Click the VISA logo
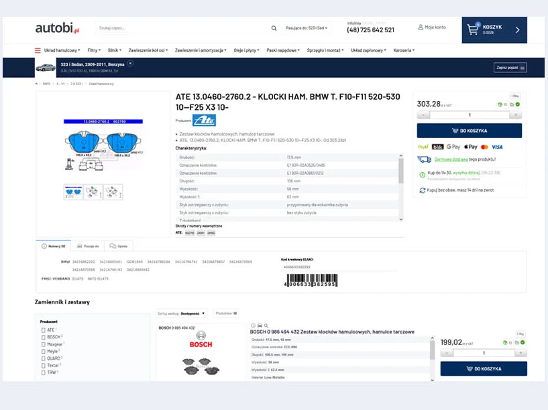This screenshot has height=410, width=548. pyautogui.click(x=497, y=147)
